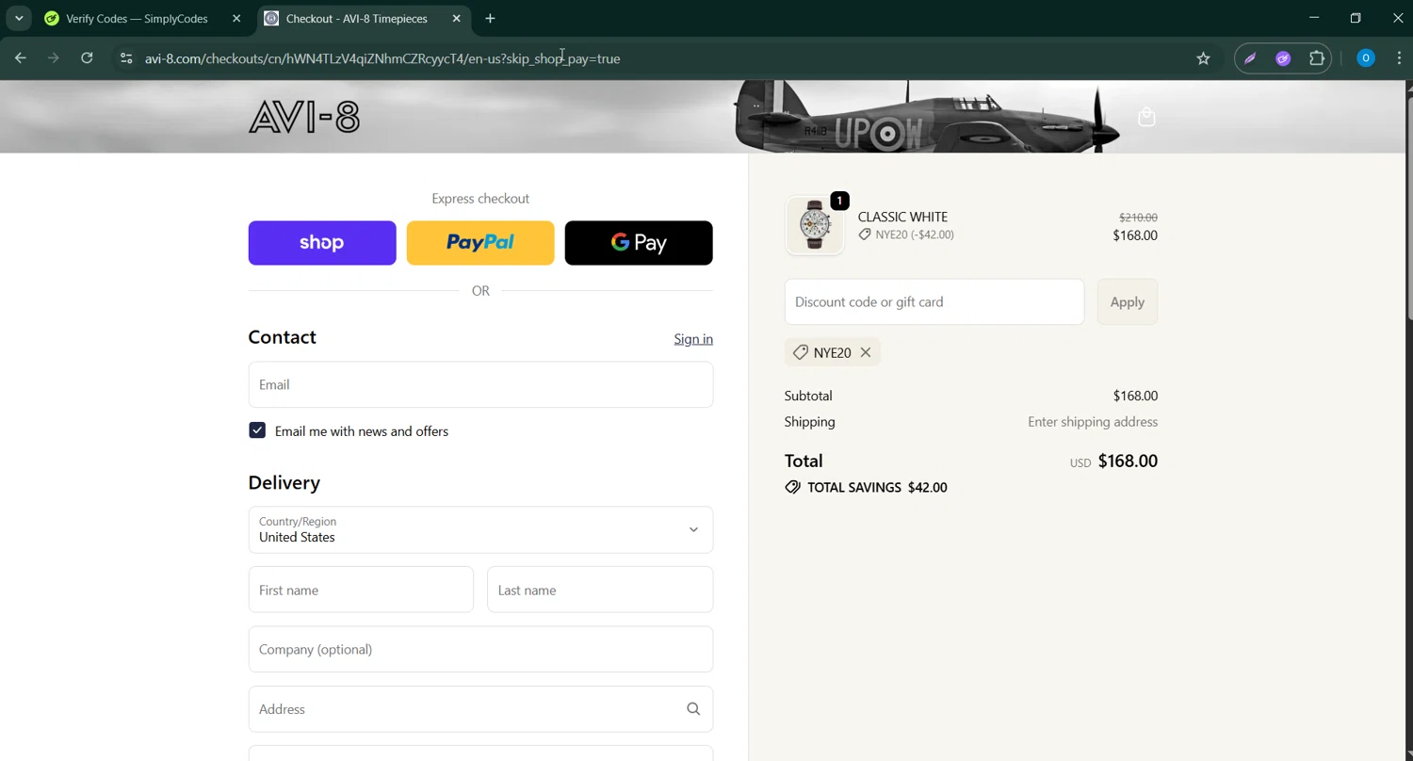Viewport: 1413px width, 761px height.
Task: Choose PayPal express checkout
Action: pyautogui.click(x=480, y=243)
